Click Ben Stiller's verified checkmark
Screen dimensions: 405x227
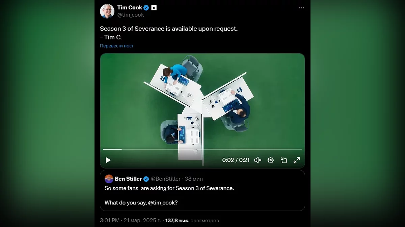(146, 179)
